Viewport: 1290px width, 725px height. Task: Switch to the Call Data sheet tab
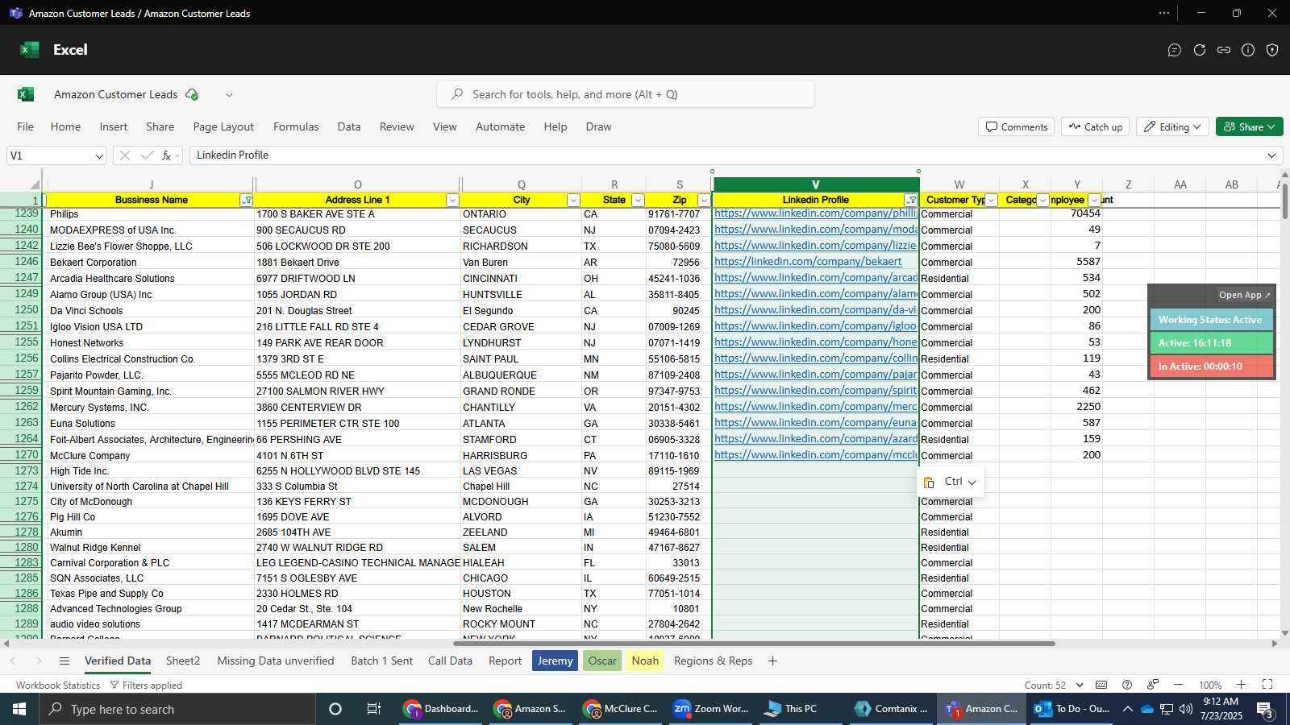[x=450, y=661]
